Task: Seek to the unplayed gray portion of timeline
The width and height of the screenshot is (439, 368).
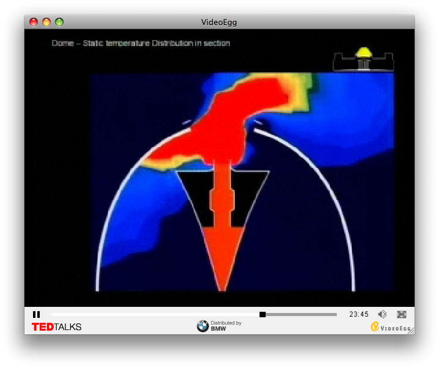Action: pos(301,314)
